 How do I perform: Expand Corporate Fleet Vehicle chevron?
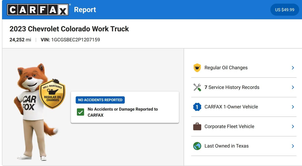pyautogui.click(x=293, y=126)
